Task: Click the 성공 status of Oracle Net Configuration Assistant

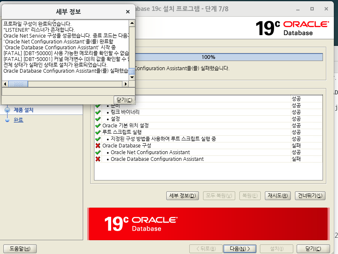Action: [296, 152]
